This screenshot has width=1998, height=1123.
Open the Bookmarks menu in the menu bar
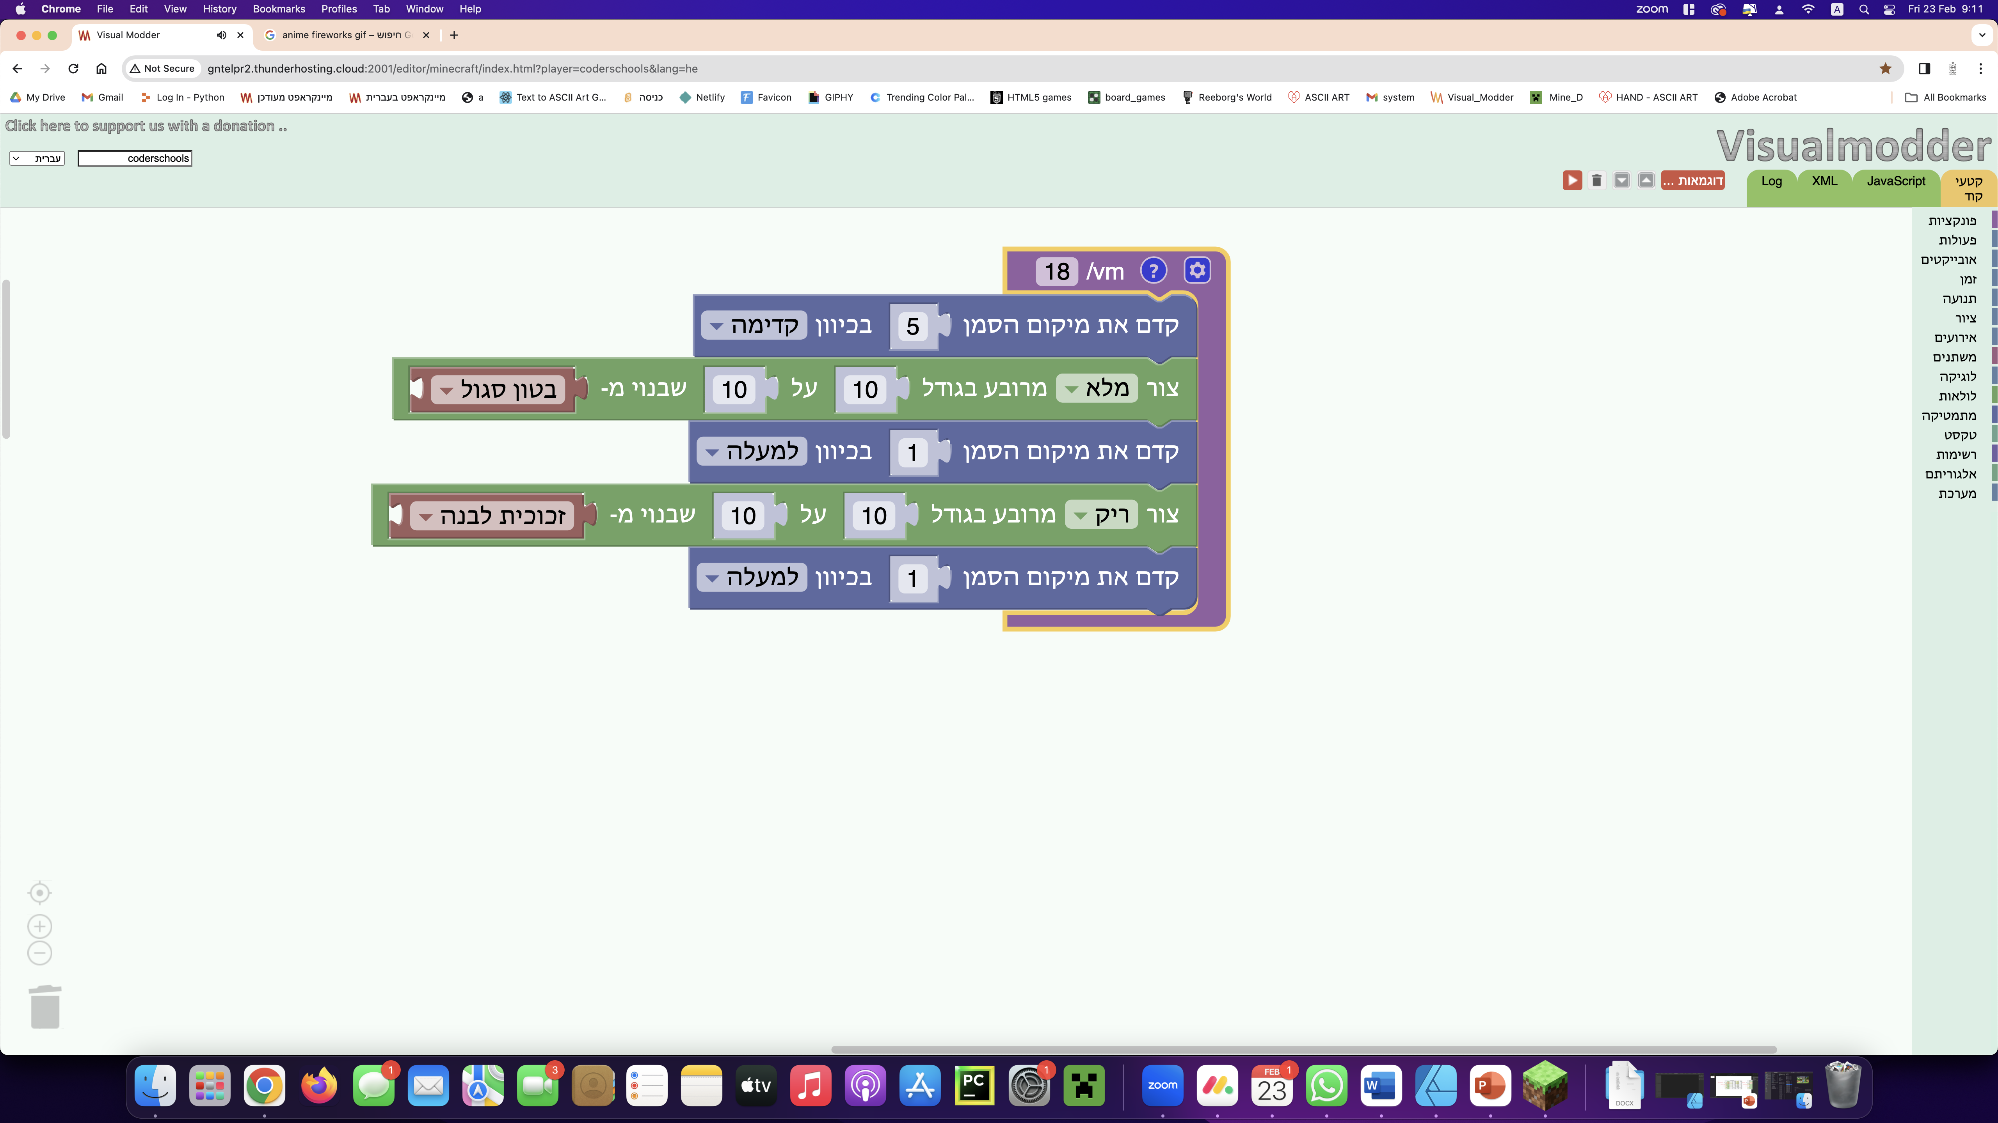279,9
